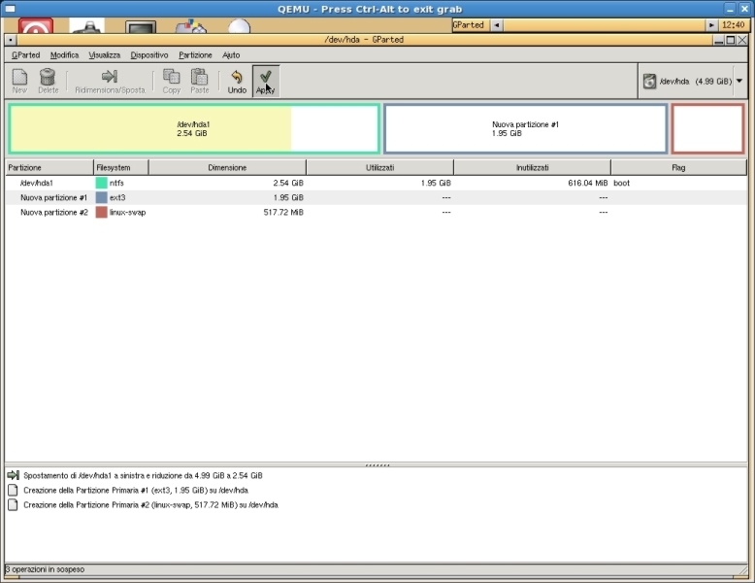Sort by the Filesystem column header
755x583 pixels.
click(x=121, y=167)
